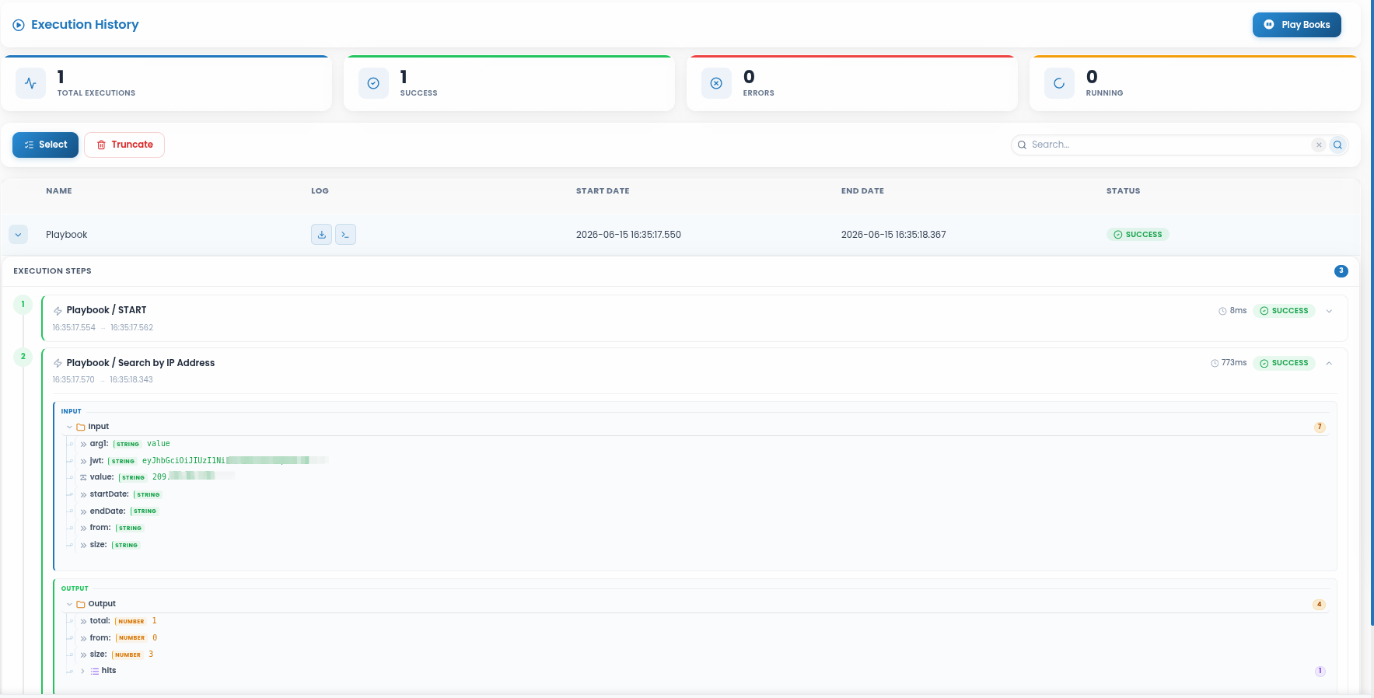Screen dimensions: 1374x698
Task: Click the Success checkmark card icon
Action: point(373,83)
